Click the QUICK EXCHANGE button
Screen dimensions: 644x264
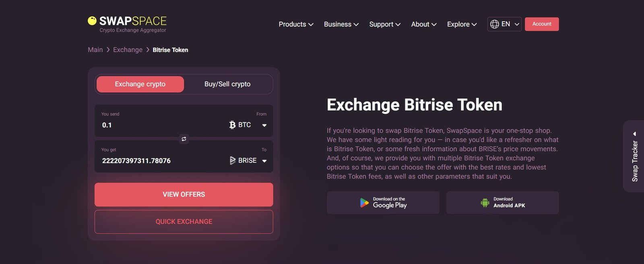(184, 222)
